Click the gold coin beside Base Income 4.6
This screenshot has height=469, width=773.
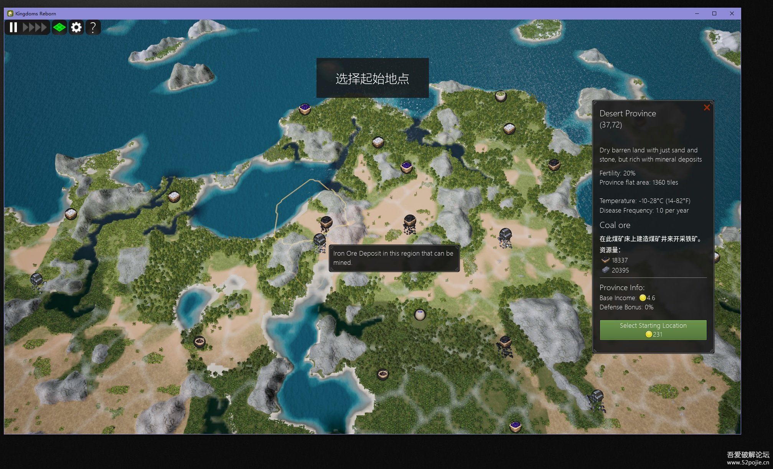click(643, 298)
